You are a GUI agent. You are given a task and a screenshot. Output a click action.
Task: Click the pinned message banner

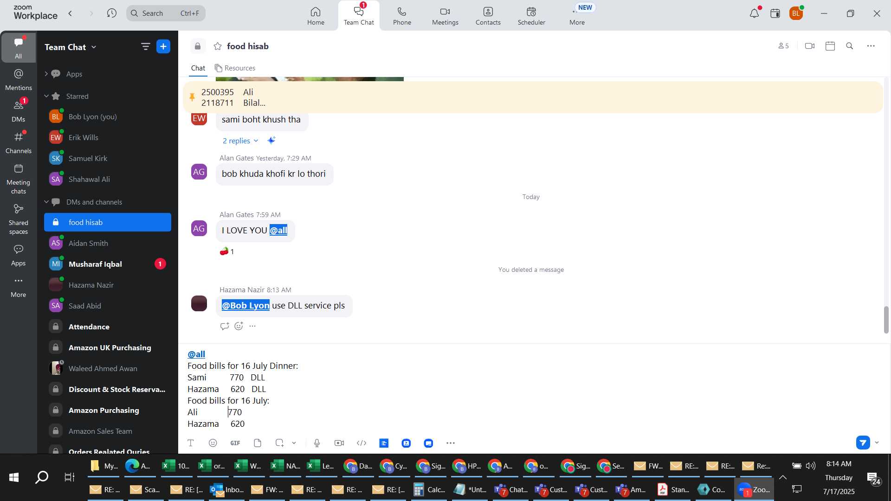[x=532, y=97]
